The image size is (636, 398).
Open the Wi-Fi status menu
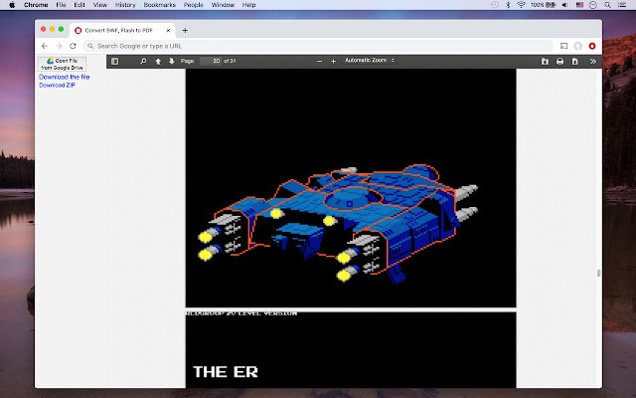coord(521,5)
